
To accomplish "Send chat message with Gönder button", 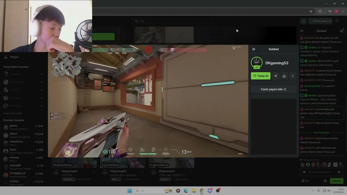I will point(336,181).
